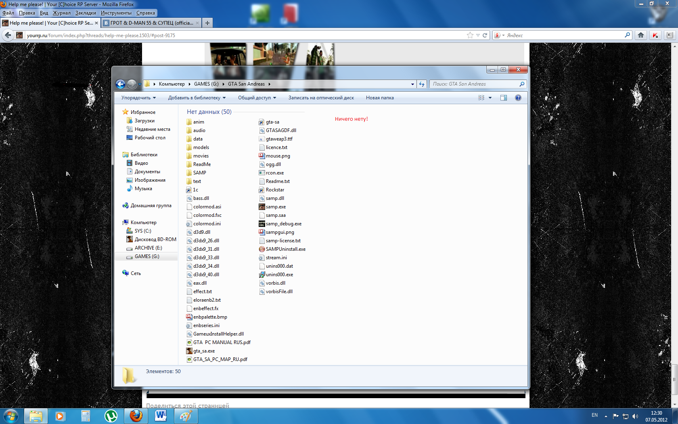The width and height of the screenshot is (678, 424).
Task: Click the Explorer back arrow button
Action: coord(120,84)
